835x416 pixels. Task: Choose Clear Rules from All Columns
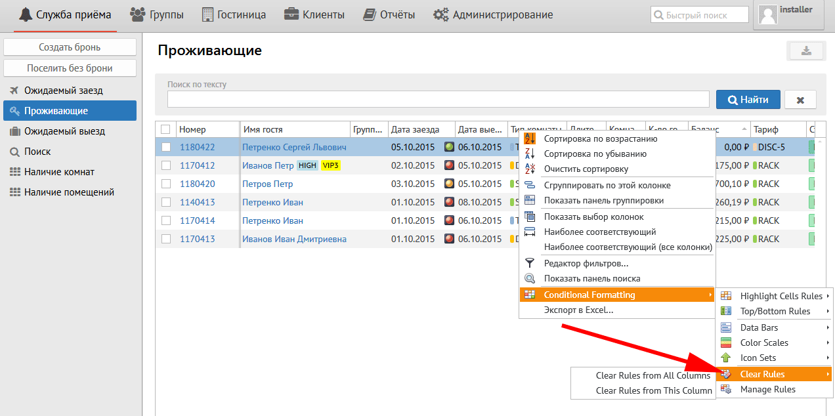pos(653,375)
